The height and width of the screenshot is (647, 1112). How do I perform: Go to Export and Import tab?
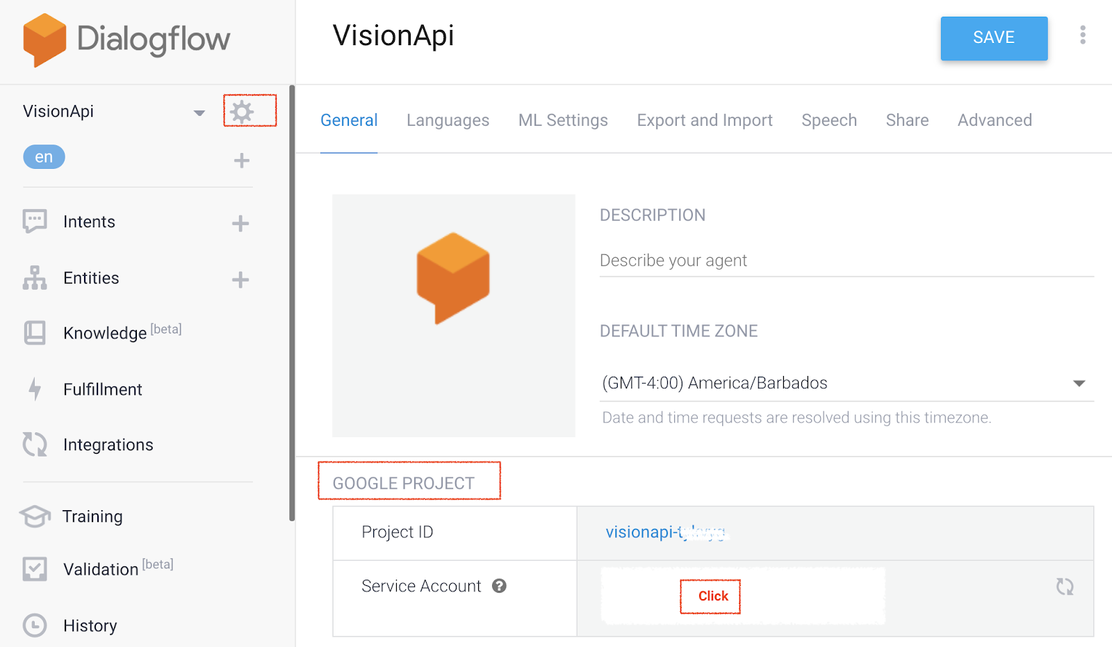(704, 120)
